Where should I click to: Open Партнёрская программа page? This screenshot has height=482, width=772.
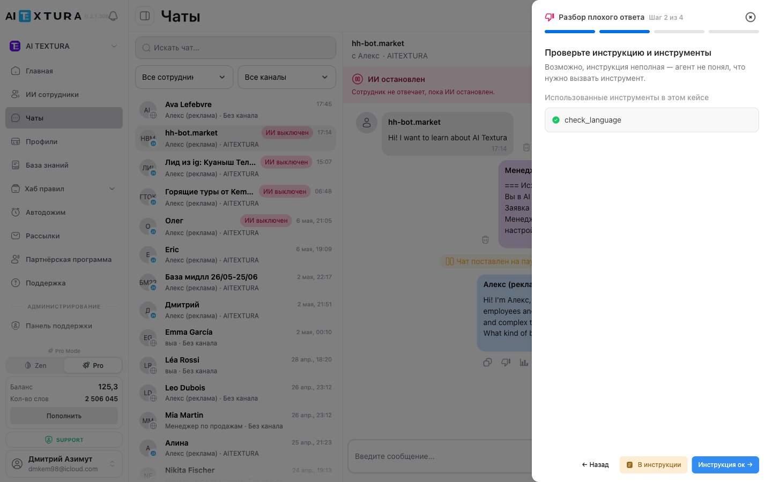pyautogui.click(x=64, y=259)
